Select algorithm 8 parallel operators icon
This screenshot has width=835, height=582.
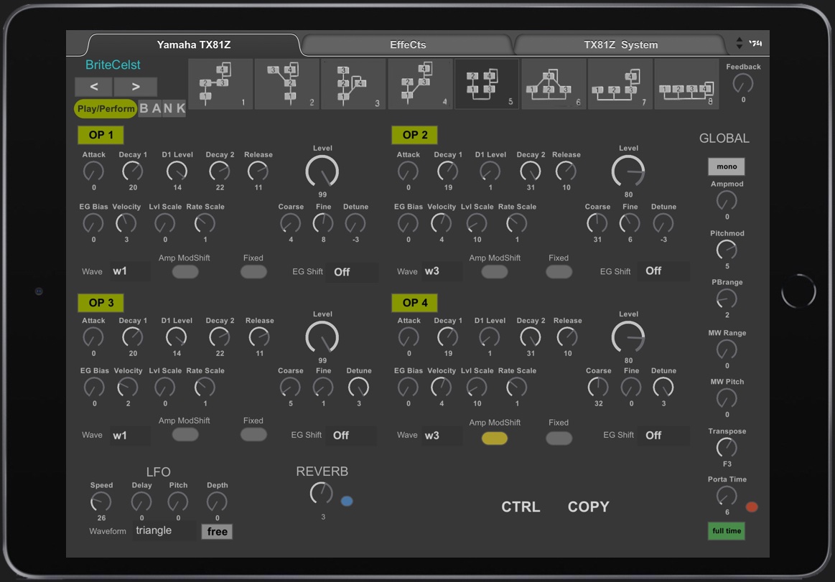point(686,84)
